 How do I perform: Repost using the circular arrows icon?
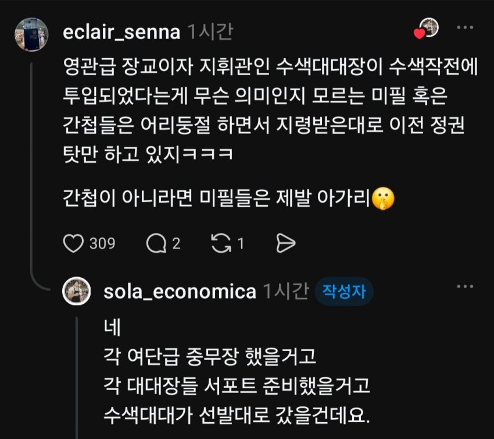(221, 243)
